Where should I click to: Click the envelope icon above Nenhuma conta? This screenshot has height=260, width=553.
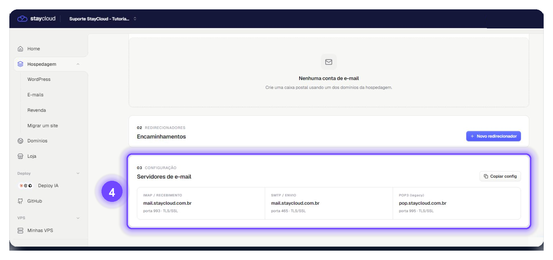coord(329,62)
